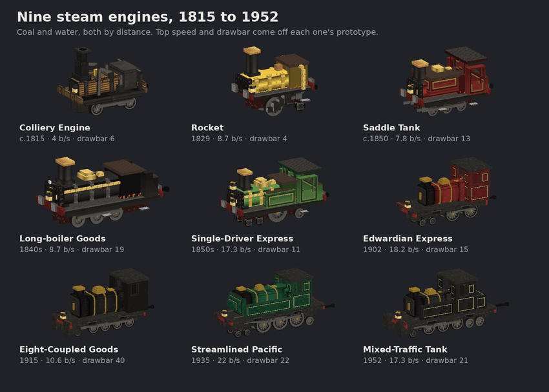
Task: Click stats '1952 · 17.3 b/s · drawbar 21'
Action: click(x=415, y=360)
